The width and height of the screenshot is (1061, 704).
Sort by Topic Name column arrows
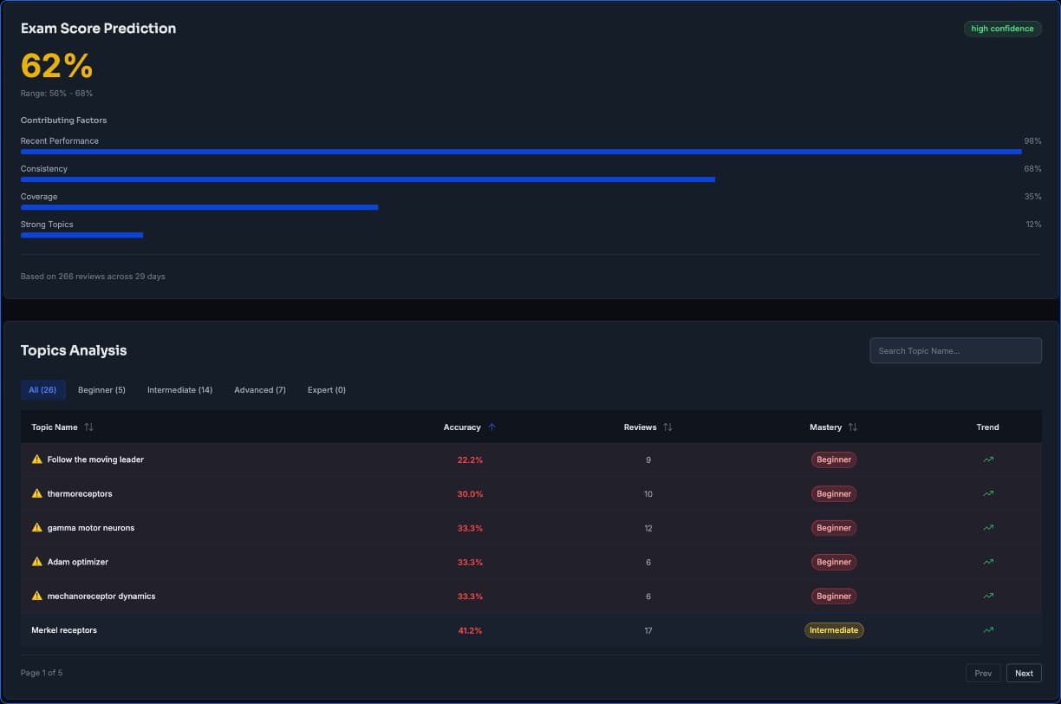click(x=88, y=427)
